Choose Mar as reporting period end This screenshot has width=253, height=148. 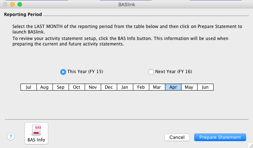click(x=157, y=87)
